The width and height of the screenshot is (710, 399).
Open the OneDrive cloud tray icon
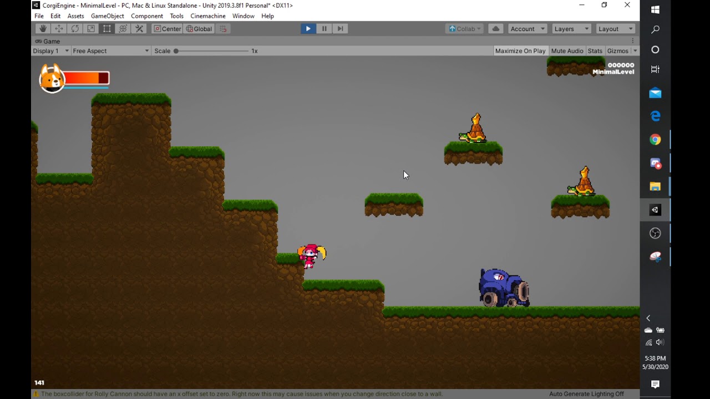coord(648,330)
